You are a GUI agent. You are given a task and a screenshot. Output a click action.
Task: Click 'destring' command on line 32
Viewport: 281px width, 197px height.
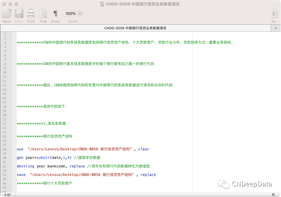(25, 166)
